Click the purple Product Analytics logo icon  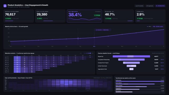click(x=5, y=6)
